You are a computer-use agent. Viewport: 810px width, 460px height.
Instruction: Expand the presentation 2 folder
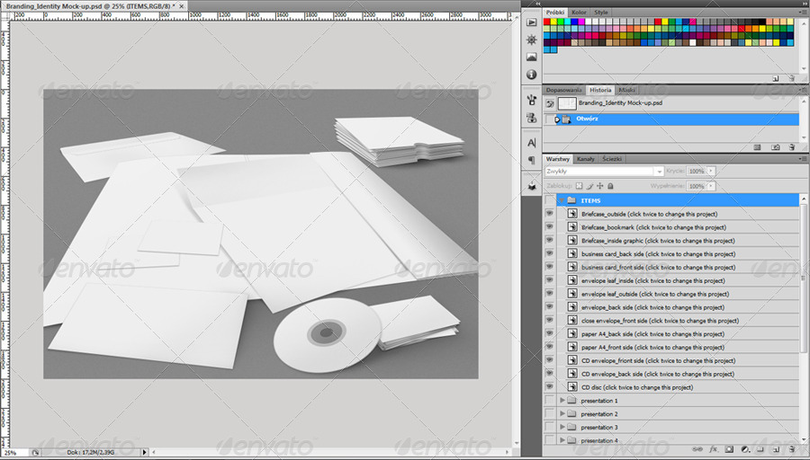(562, 414)
